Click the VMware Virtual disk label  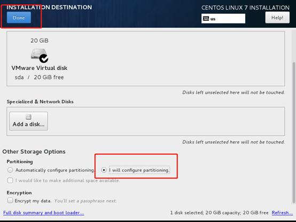(x=39, y=68)
